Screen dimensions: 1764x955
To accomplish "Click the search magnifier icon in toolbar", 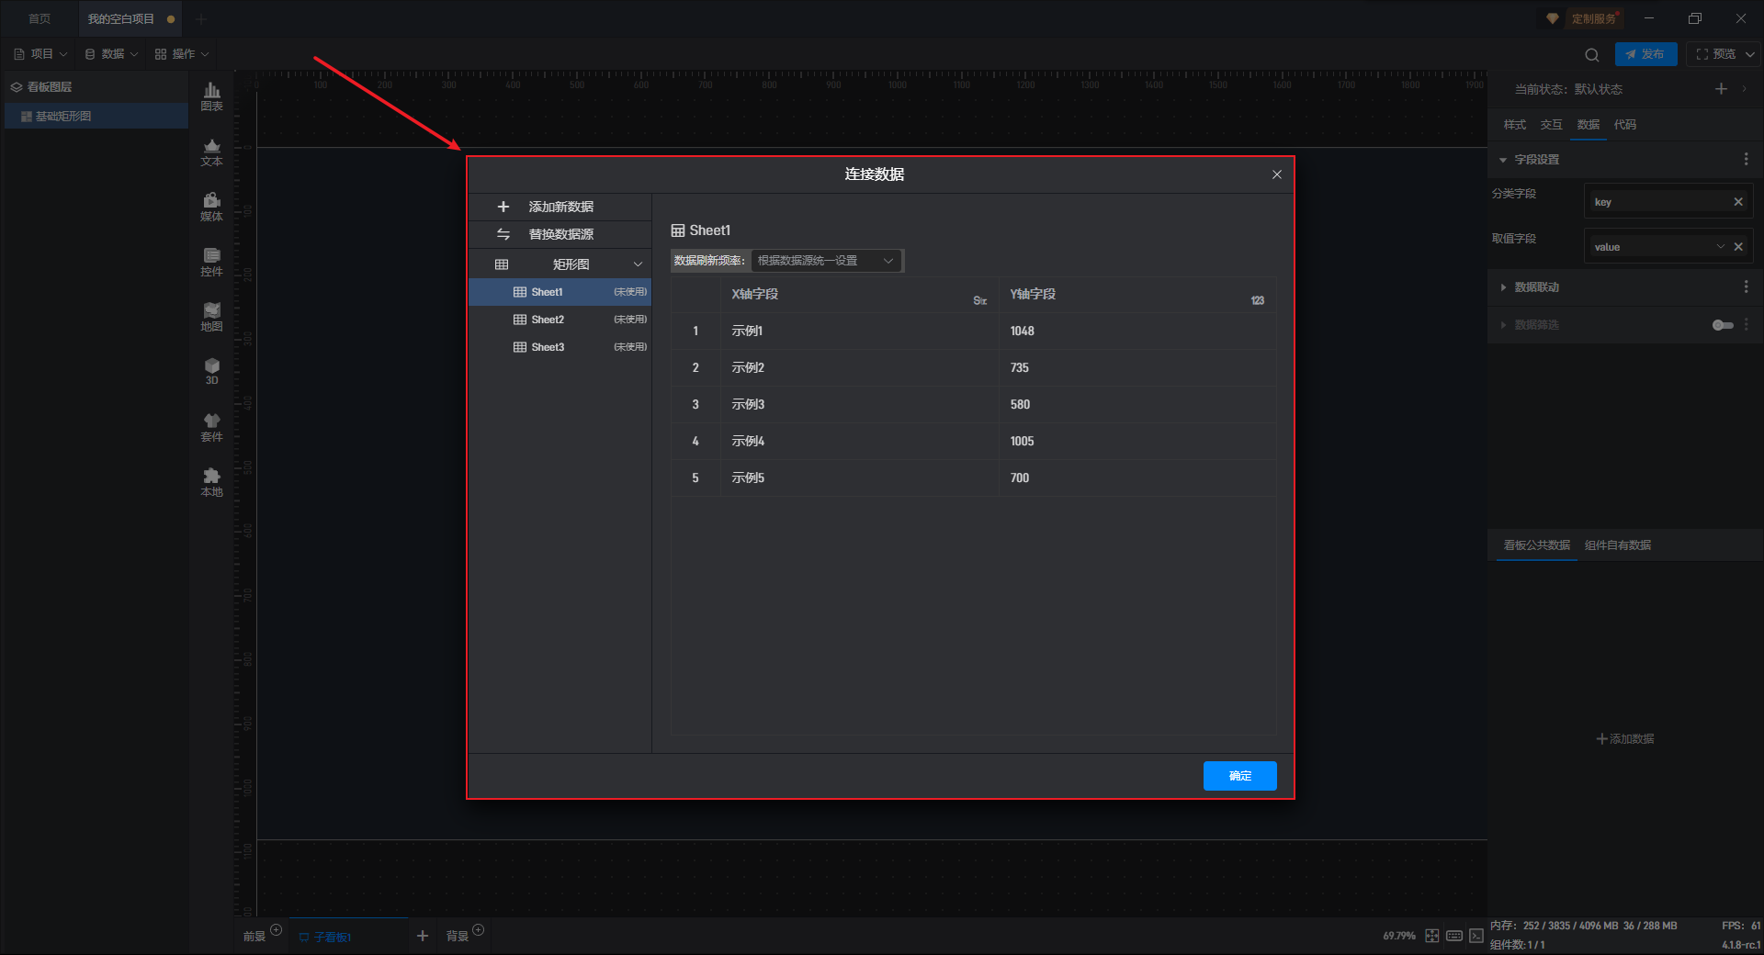I will [x=1592, y=55].
